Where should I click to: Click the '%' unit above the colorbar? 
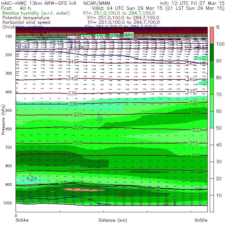(218, 27)
